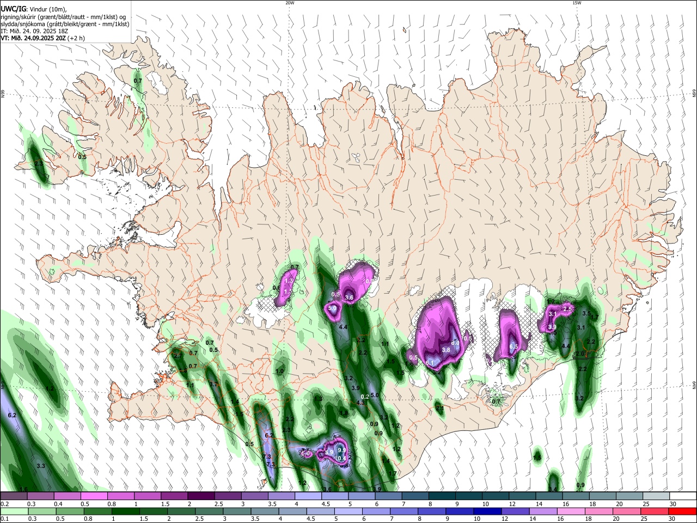Viewport: 697px width, 523px height.
Task: Click the 3.4 rain value near bottom edge
Action: click(553, 490)
